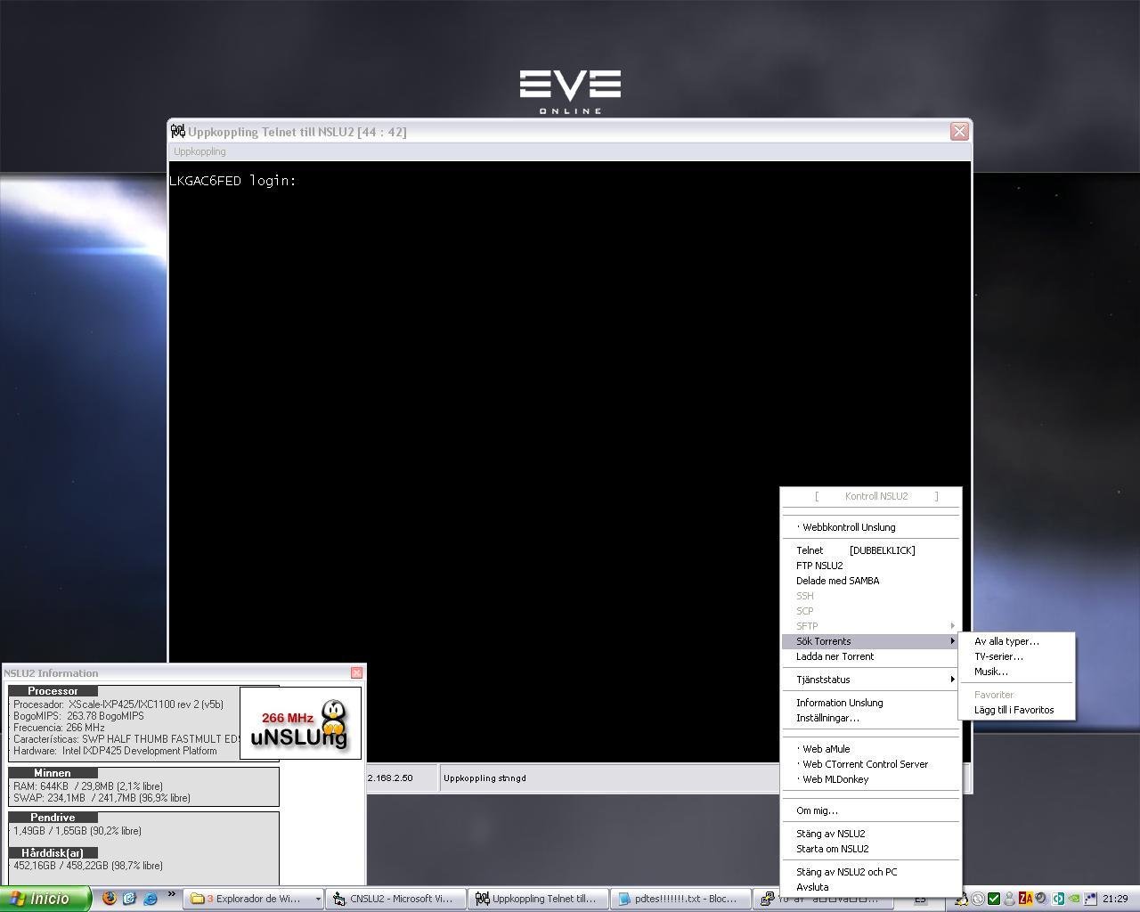Choose Telnet [DUBBELKLICK] from the menu

pos(871,550)
